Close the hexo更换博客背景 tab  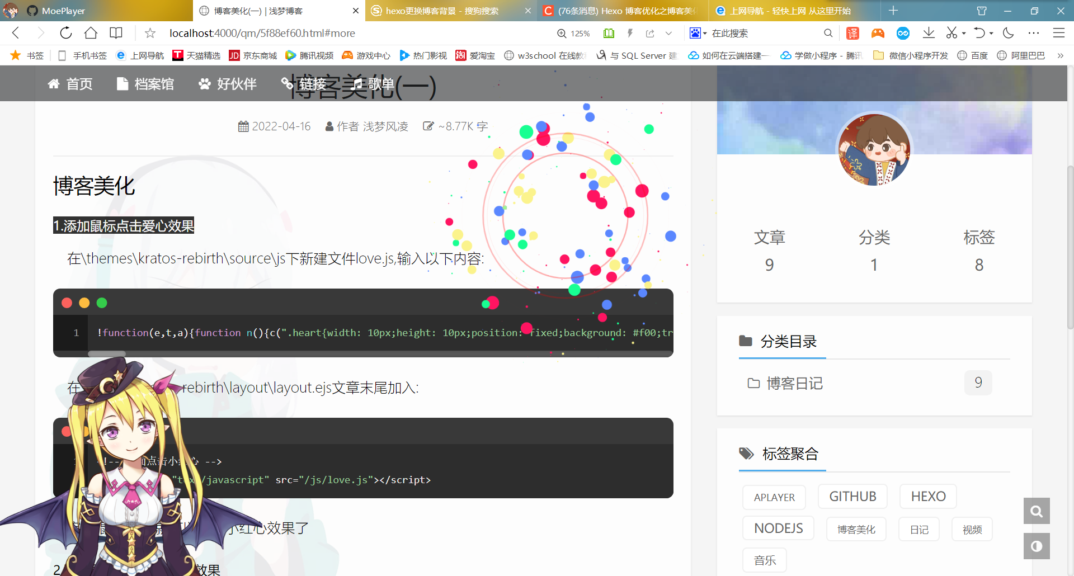pos(527,11)
